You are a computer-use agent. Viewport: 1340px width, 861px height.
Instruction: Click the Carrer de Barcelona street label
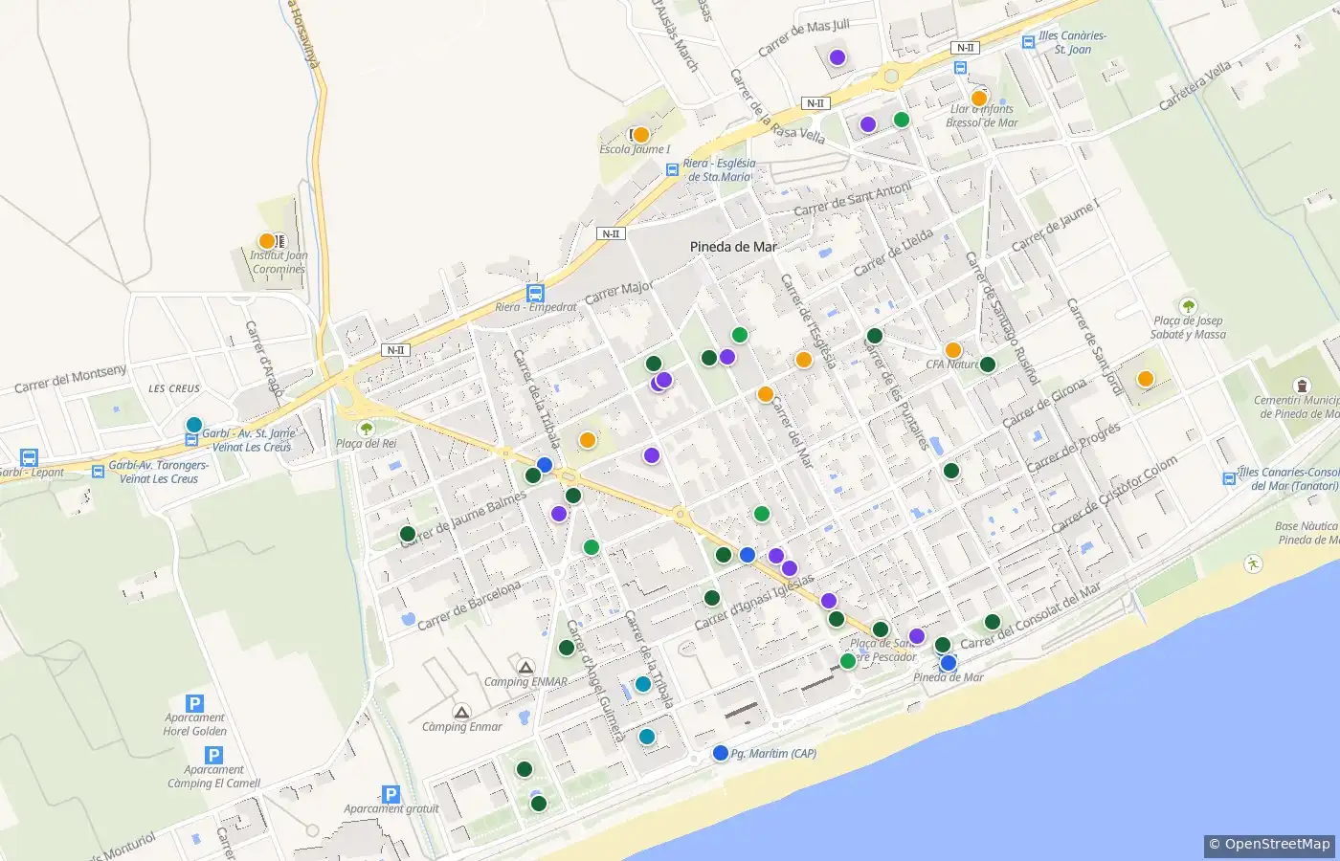coord(469,606)
